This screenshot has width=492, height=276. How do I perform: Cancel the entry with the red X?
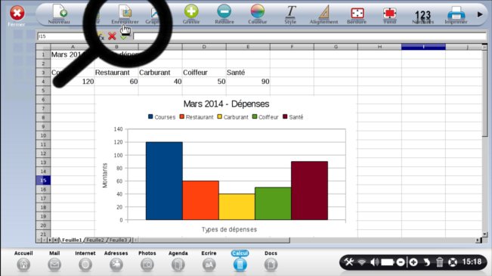tap(112, 36)
